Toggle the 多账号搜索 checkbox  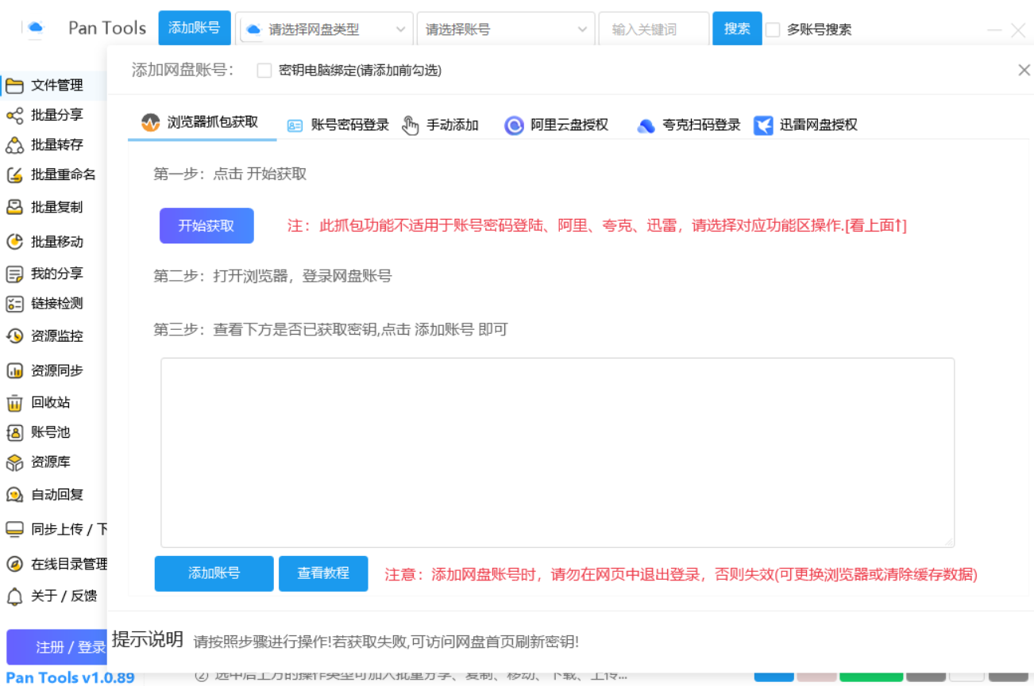(x=773, y=30)
